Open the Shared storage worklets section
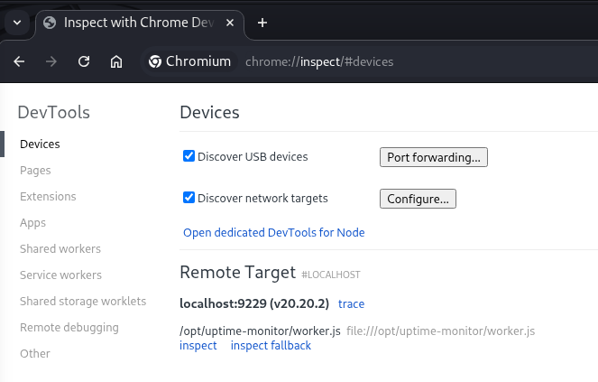The height and width of the screenshot is (382, 598). (83, 301)
